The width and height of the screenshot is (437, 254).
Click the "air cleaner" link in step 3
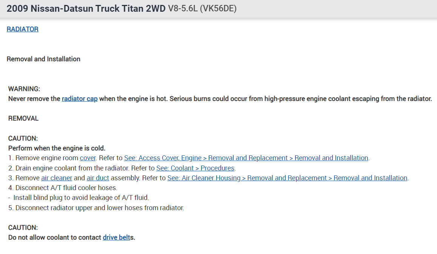[57, 178]
